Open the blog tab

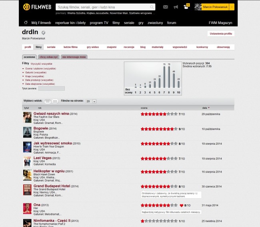pyautogui.click(x=143, y=47)
